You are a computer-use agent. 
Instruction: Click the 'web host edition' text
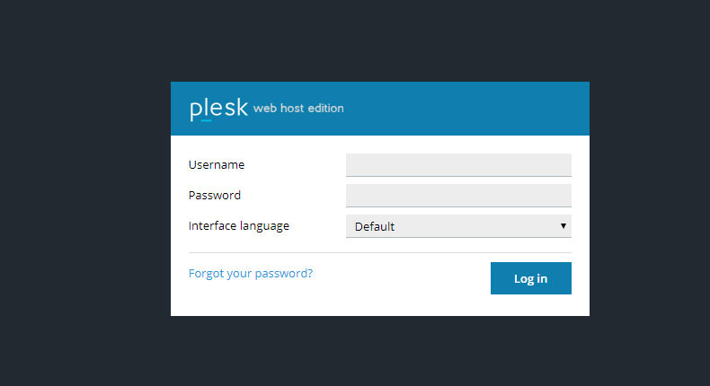coord(298,109)
